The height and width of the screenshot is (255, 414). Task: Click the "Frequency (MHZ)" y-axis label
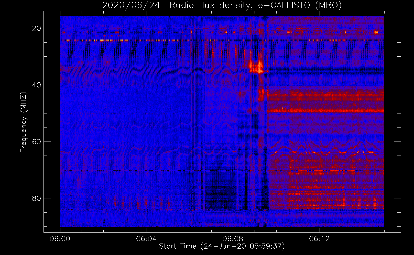pos(24,122)
